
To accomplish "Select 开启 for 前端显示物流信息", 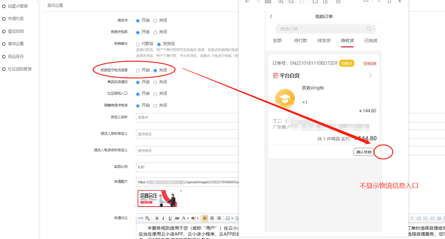I will point(138,71).
